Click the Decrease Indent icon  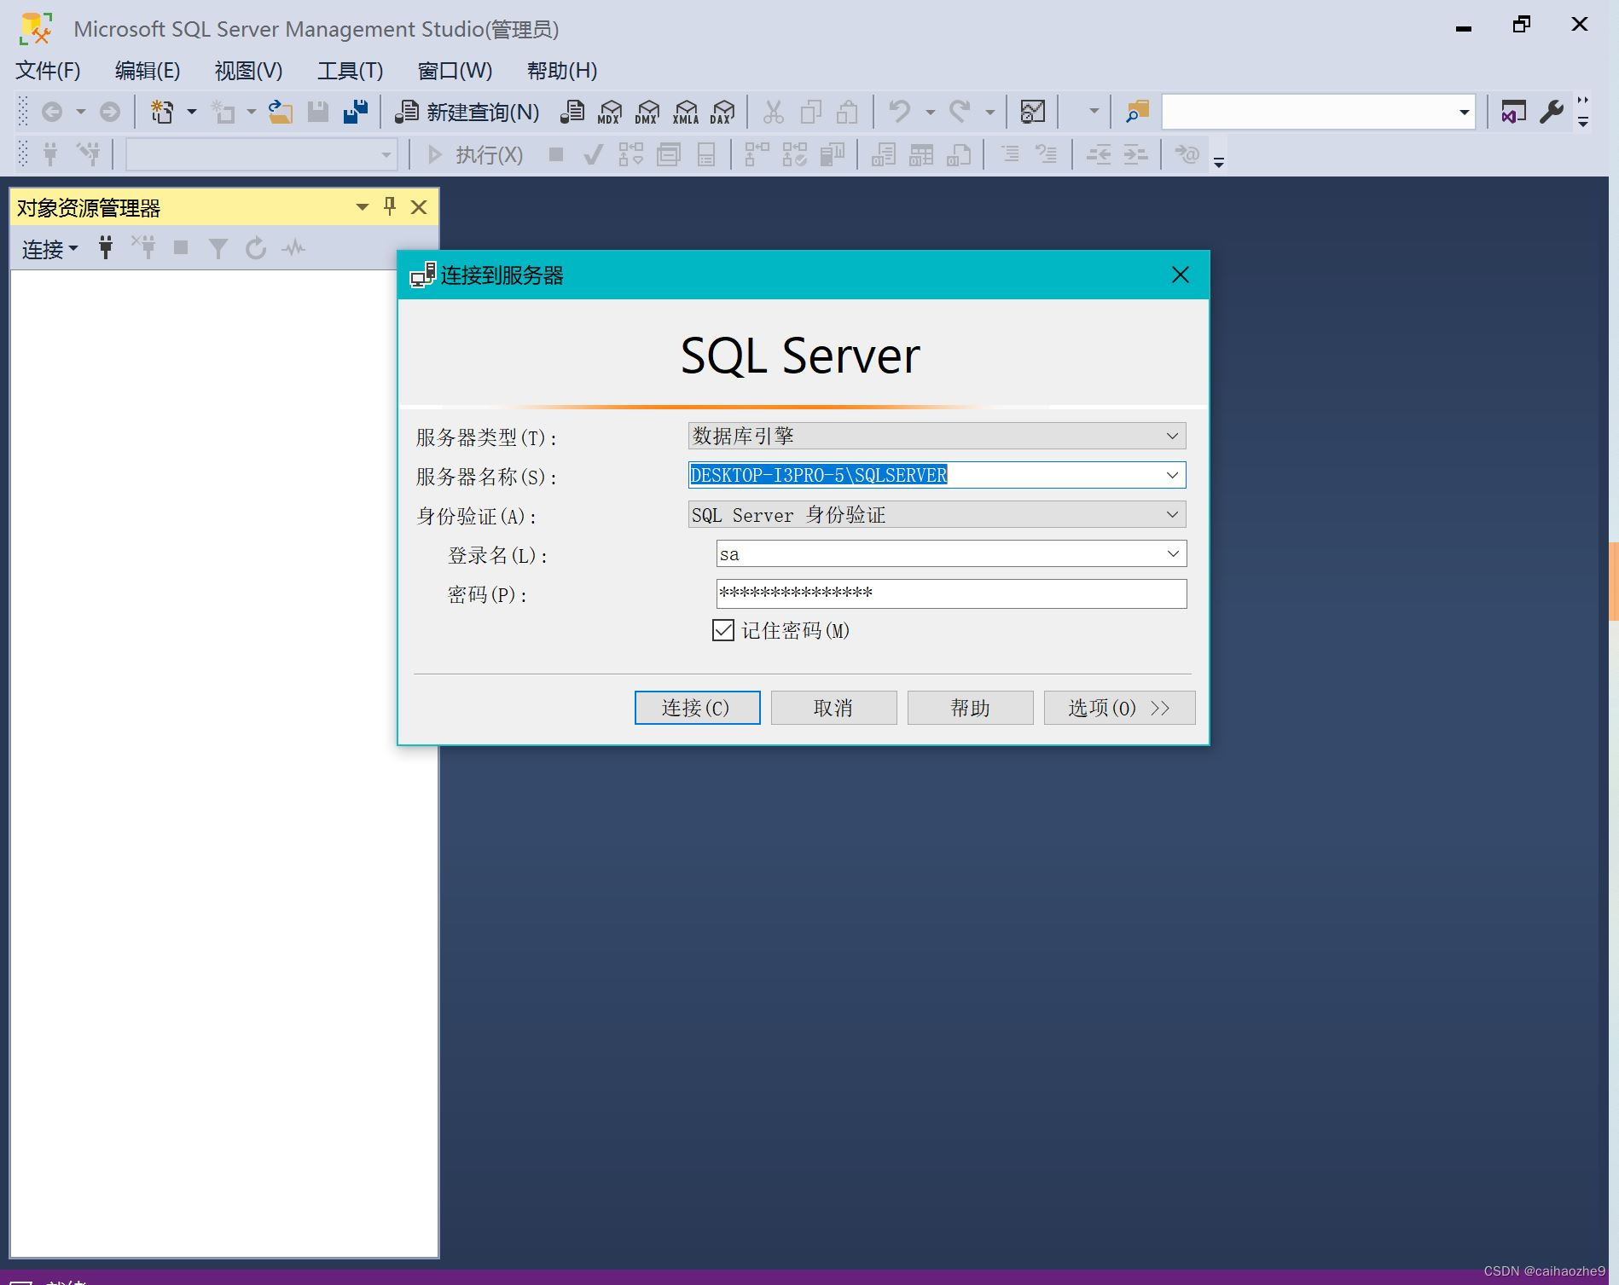pyautogui.click(x=1098, y=154)
